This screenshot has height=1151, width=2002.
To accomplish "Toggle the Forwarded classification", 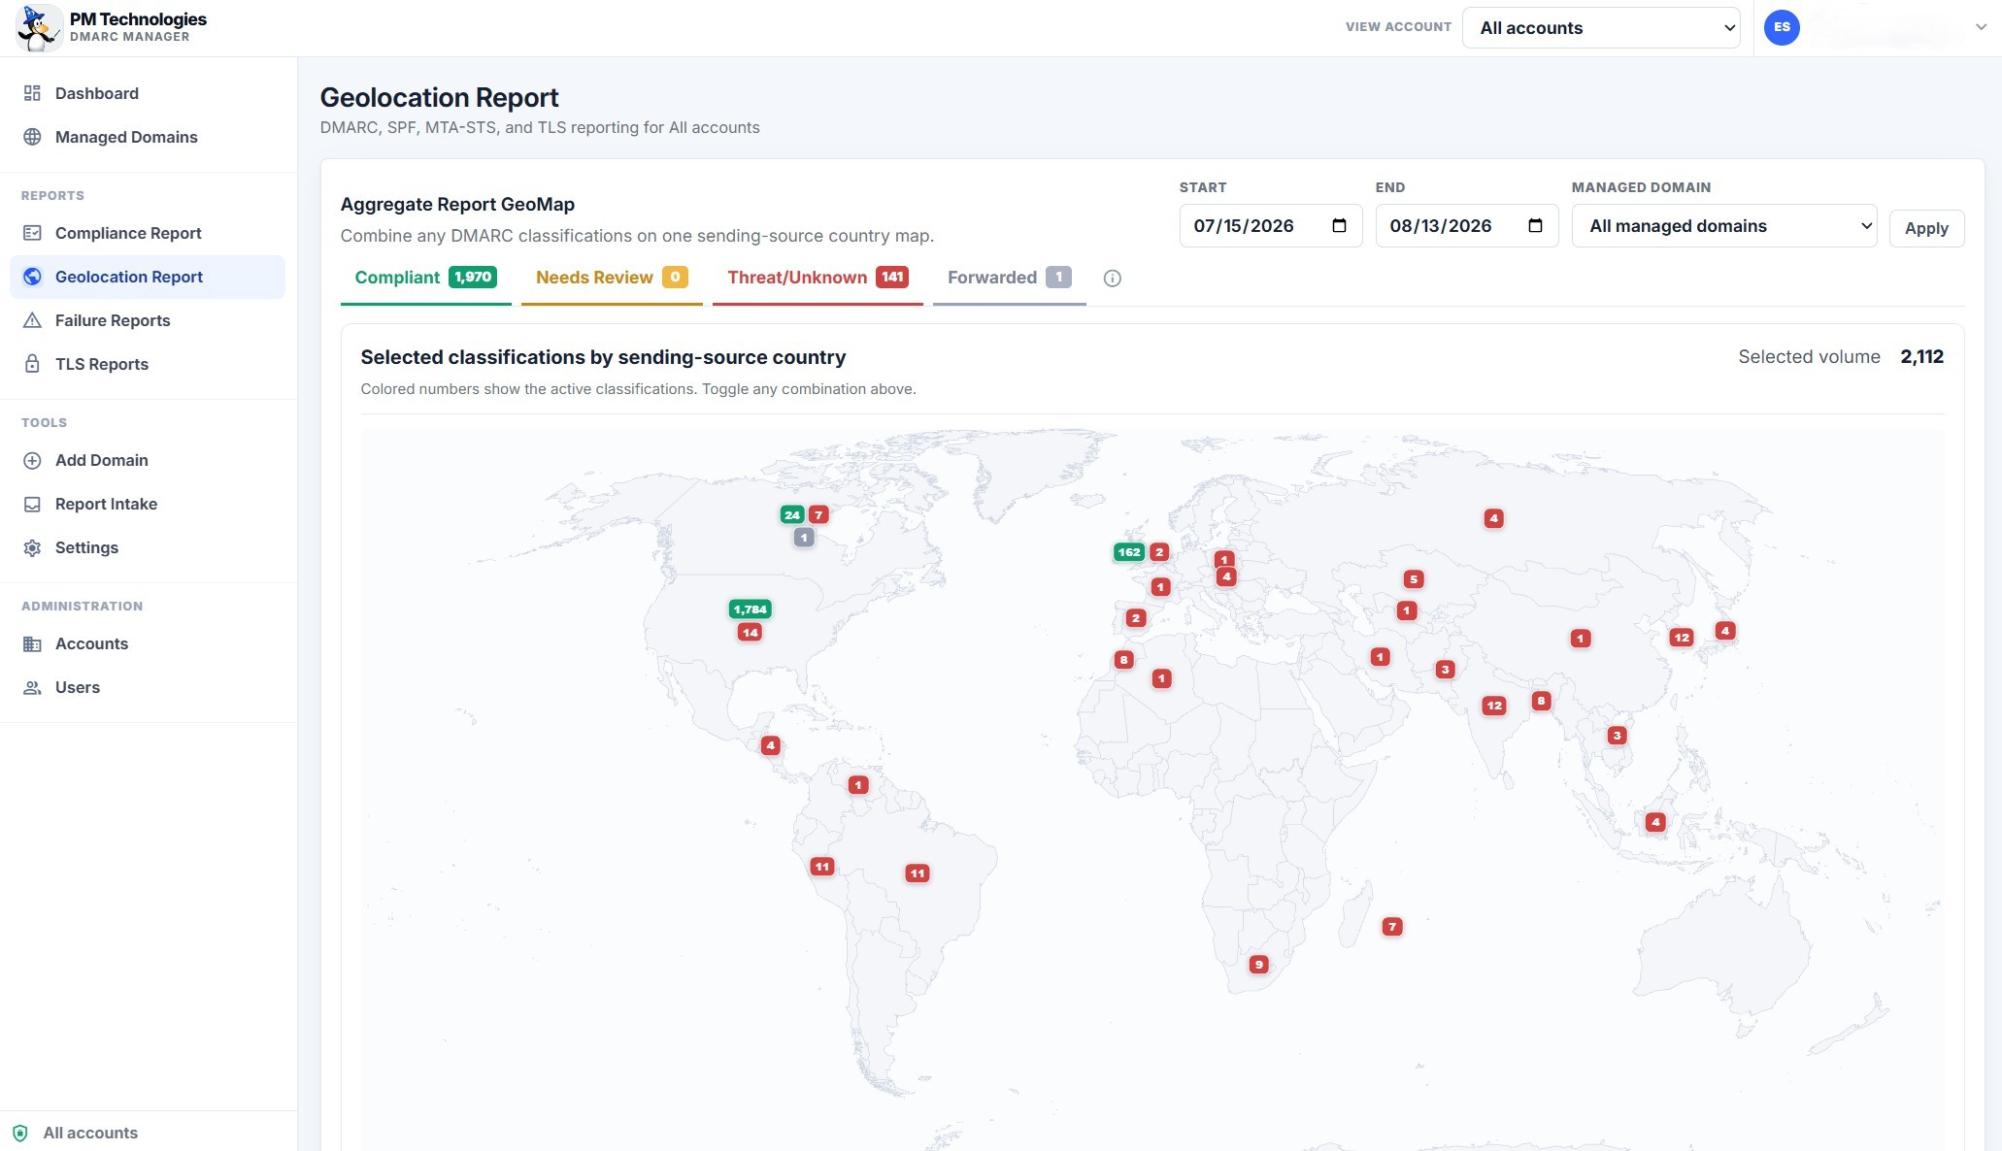I will point(1009,279).
